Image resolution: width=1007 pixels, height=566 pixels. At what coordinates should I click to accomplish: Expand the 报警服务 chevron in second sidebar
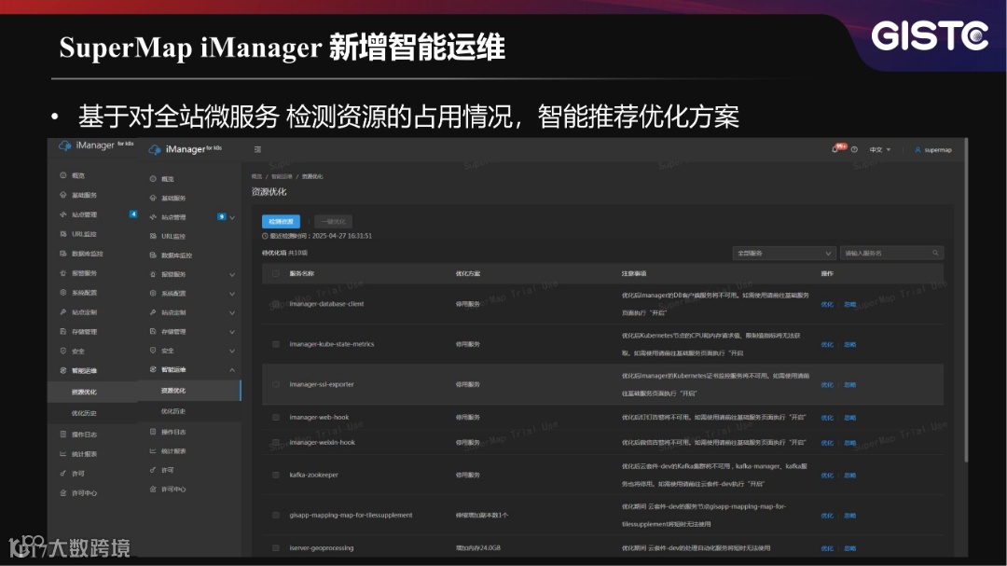(232, 274)
